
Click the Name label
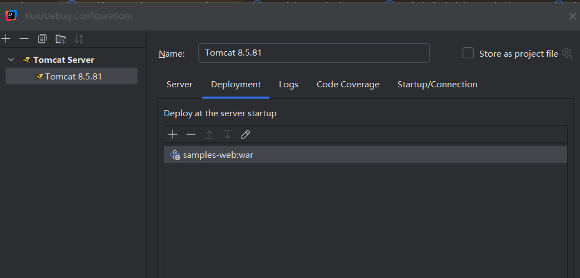(x=171, y=53)
